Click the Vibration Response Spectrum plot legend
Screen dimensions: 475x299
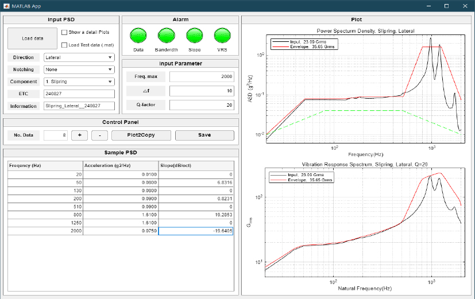(x=302, y=177)
